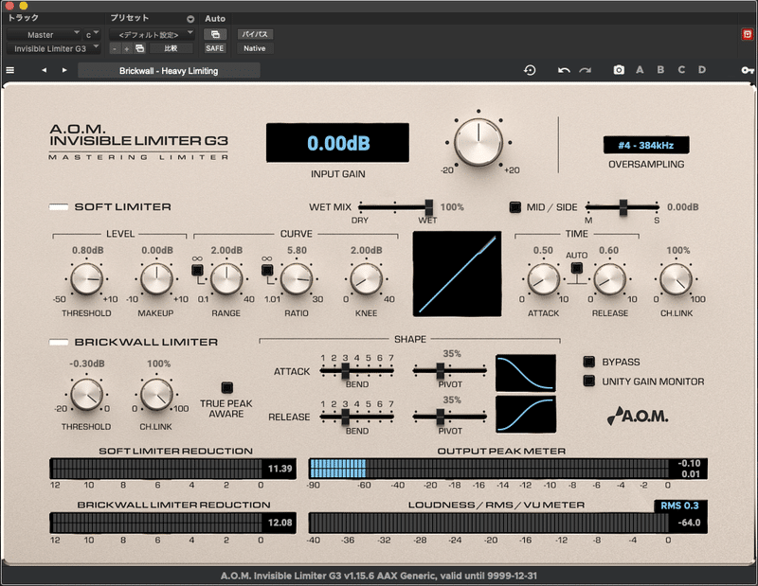Screen dimensions: 758x586
Task: Click the Release Pivot slider handle
Action: pos(441,417)
